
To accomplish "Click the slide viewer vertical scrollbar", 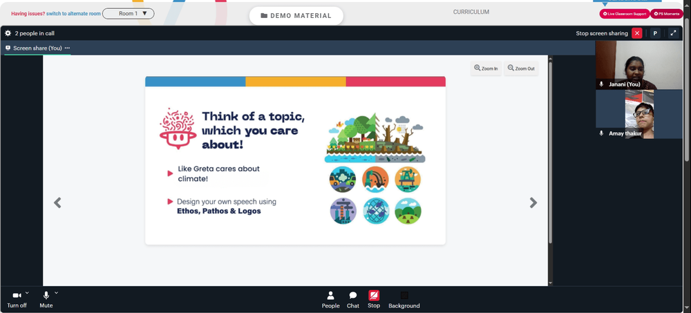I will tap(550, 152).
